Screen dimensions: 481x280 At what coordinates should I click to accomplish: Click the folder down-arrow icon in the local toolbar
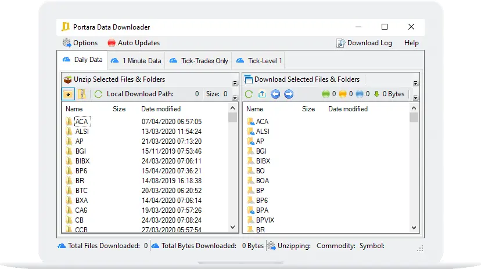pos(68,94)
